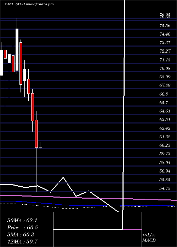Click the 'Price : 60.5' readout
Viewport: 177px width, 247px height.
click(x=23, y=228)
